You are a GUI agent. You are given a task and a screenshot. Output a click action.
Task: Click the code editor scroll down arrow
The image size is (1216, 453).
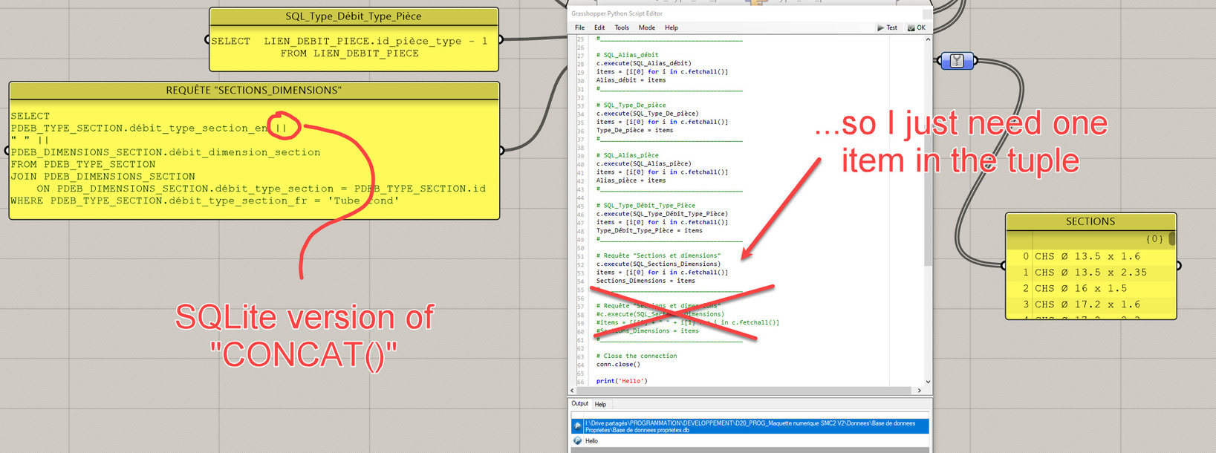(x=928, y=382)
